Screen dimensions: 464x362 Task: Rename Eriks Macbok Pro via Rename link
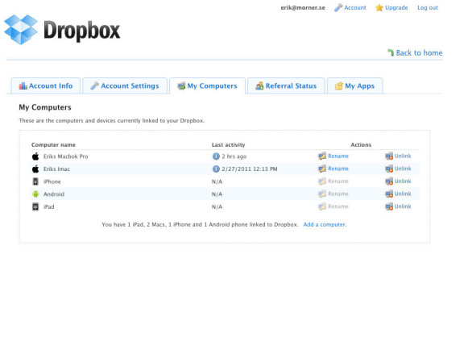(338, 156)
